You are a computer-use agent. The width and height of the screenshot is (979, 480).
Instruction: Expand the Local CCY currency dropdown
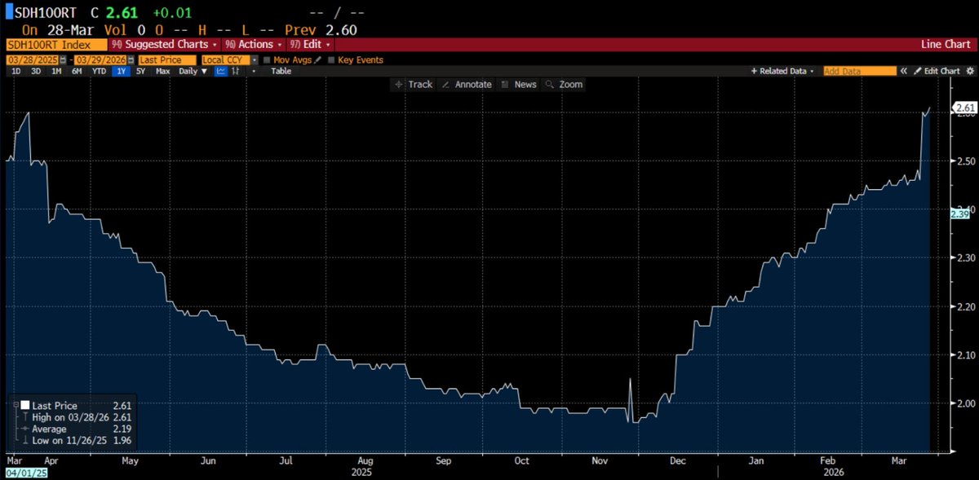pyautogui.click(x=255, y=59)
